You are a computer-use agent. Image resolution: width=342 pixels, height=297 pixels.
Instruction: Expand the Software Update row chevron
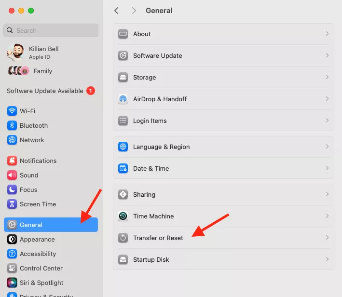[327, 55]
